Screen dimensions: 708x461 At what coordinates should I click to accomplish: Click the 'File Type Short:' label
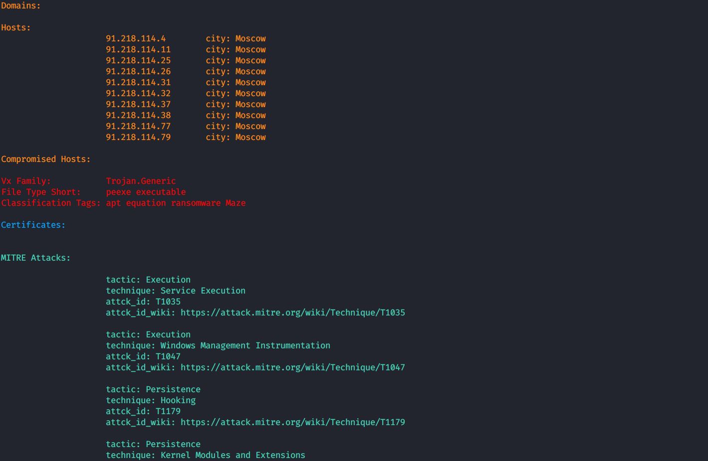click(x=41, y=192)
